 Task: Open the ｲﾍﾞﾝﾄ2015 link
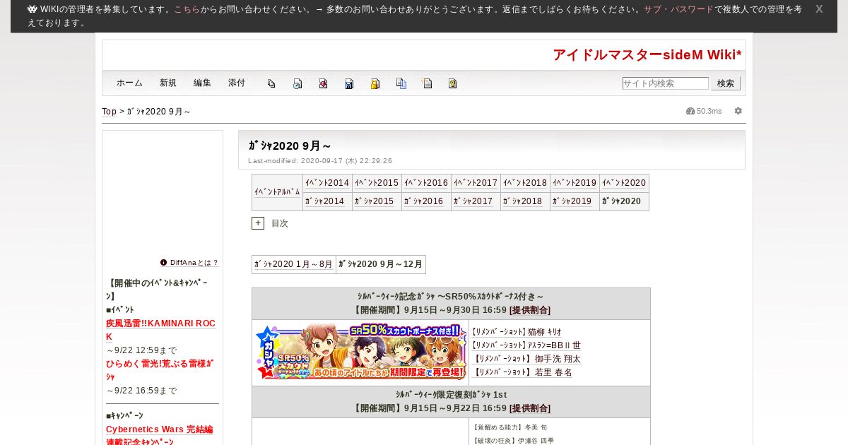tap(377, 183)
